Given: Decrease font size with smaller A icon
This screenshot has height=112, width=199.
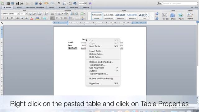Looking at the screenshot, I should tap(35, 14).
